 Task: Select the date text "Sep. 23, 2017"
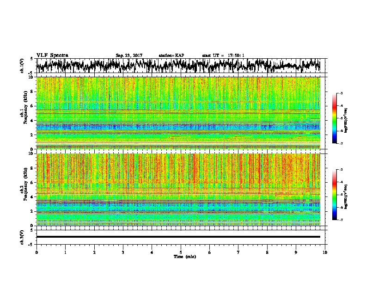(129, 55)
